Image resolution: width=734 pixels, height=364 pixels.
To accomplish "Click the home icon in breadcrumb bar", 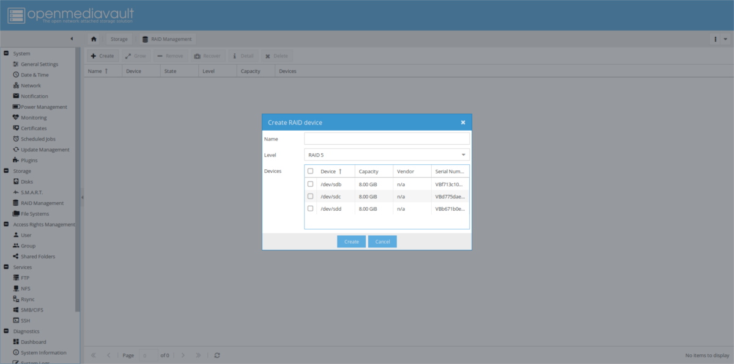I will 94,39.
